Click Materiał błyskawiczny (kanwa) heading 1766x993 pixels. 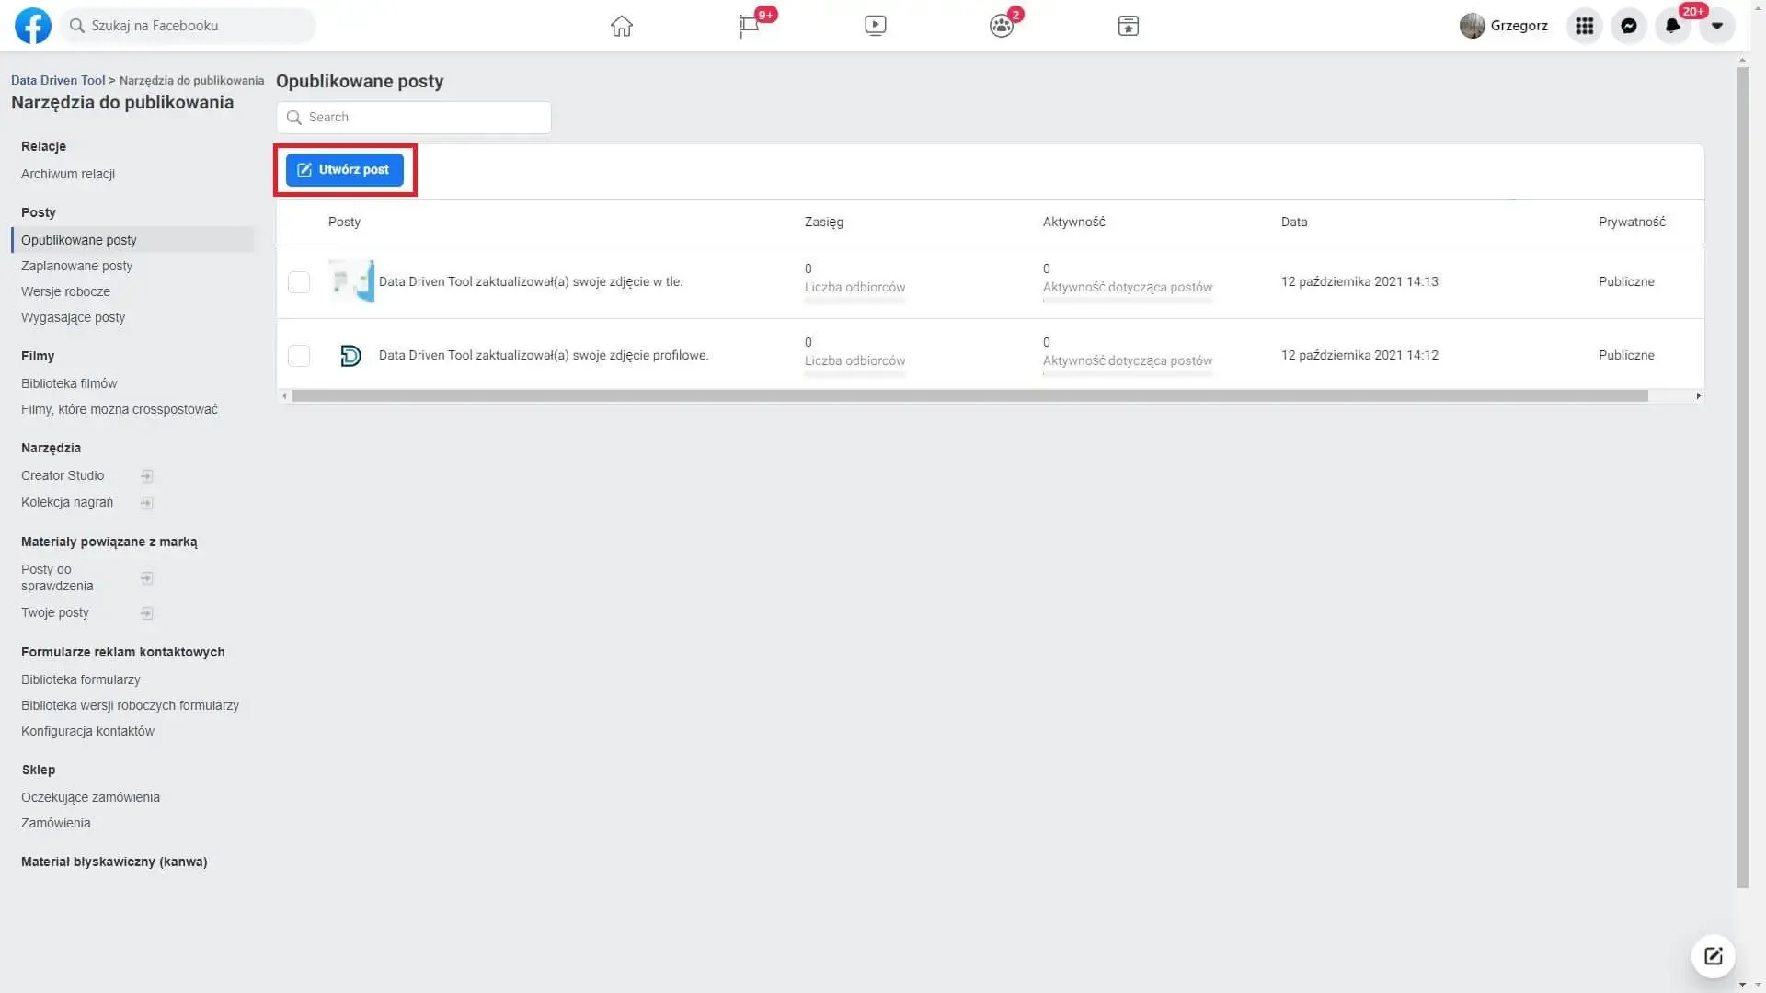tap(114, 862)
